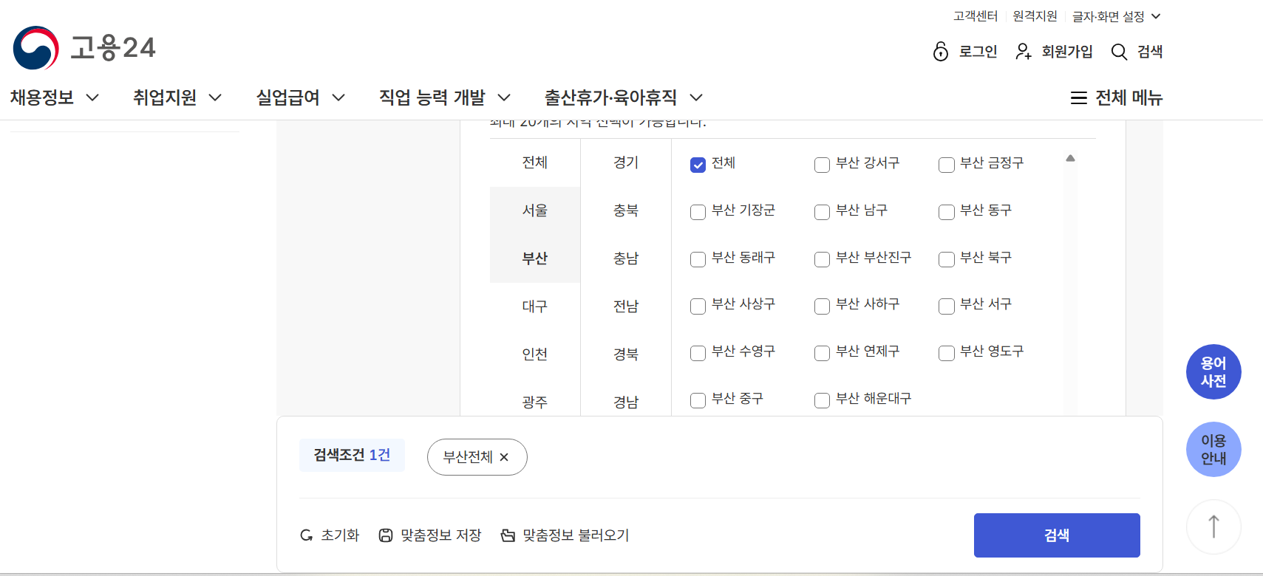This screenshot has width=1263, height=576.
Task: Check the 부산 영도구 checkbox
Action: [946, 353]
